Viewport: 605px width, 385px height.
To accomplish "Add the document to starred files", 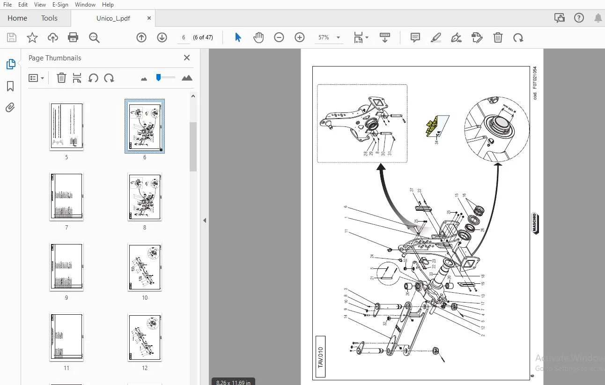I will tap(32, 37).
